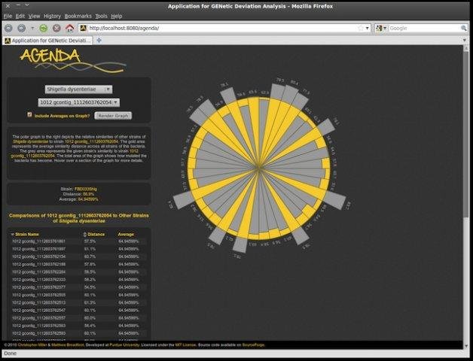Screen dimensions: 473x361
Task: Go back using the Back arrow button
Action: 8,28
